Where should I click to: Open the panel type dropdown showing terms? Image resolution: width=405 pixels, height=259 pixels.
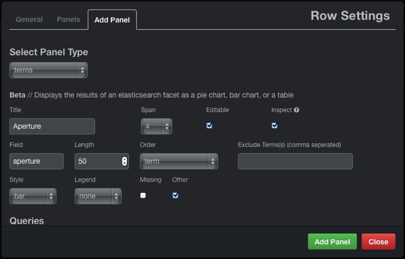pos(49,70)
